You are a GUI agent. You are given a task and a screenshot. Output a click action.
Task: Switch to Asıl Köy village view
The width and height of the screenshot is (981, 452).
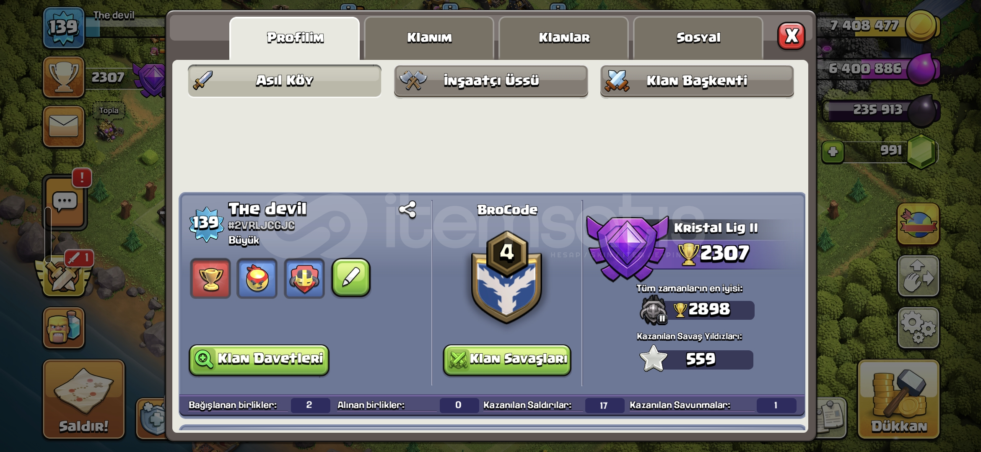285,80
